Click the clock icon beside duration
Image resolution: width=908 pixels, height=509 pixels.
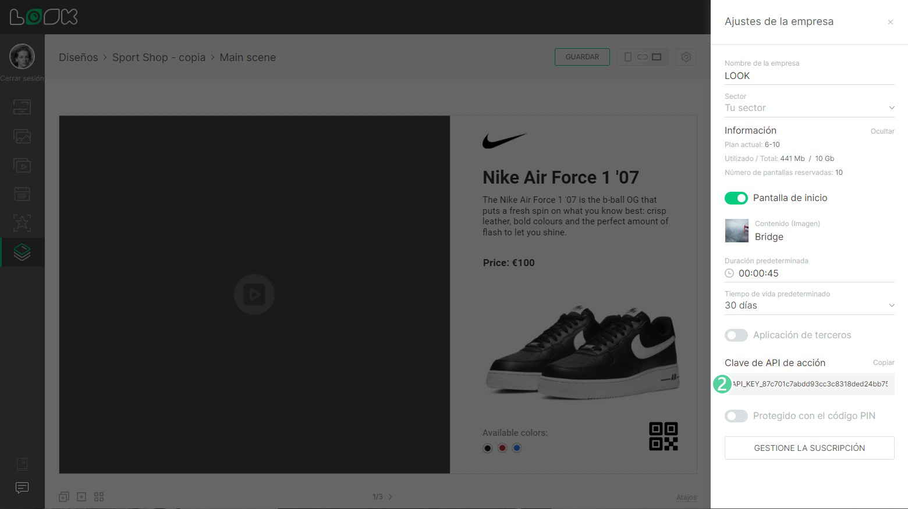click(x=729, y=273)
